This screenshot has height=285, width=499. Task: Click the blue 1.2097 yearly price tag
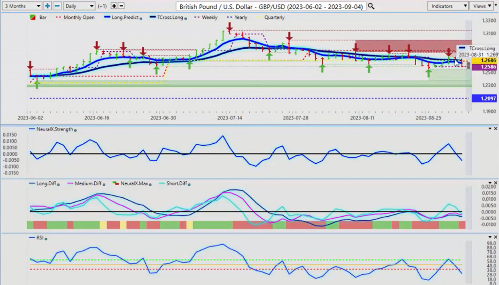tap(484, 98)
